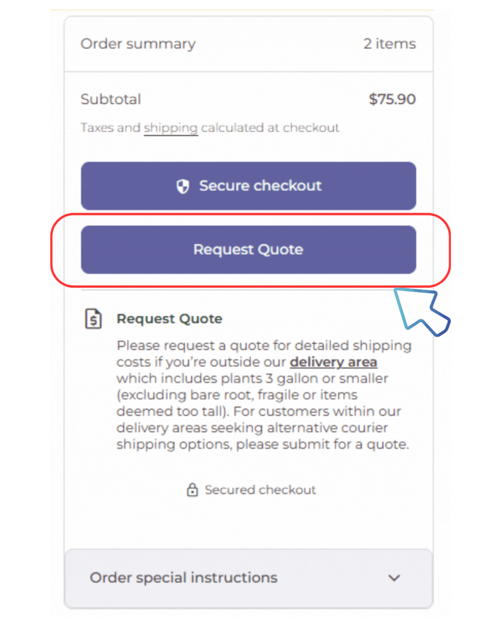Follow the delivery area link
501x627 pixels.
[334, 362]
